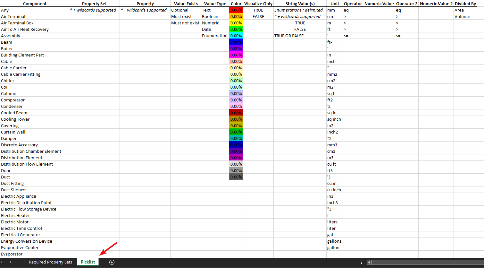Go to previous sheet using left tab arrow
The image size is (484, 268).
2,262
